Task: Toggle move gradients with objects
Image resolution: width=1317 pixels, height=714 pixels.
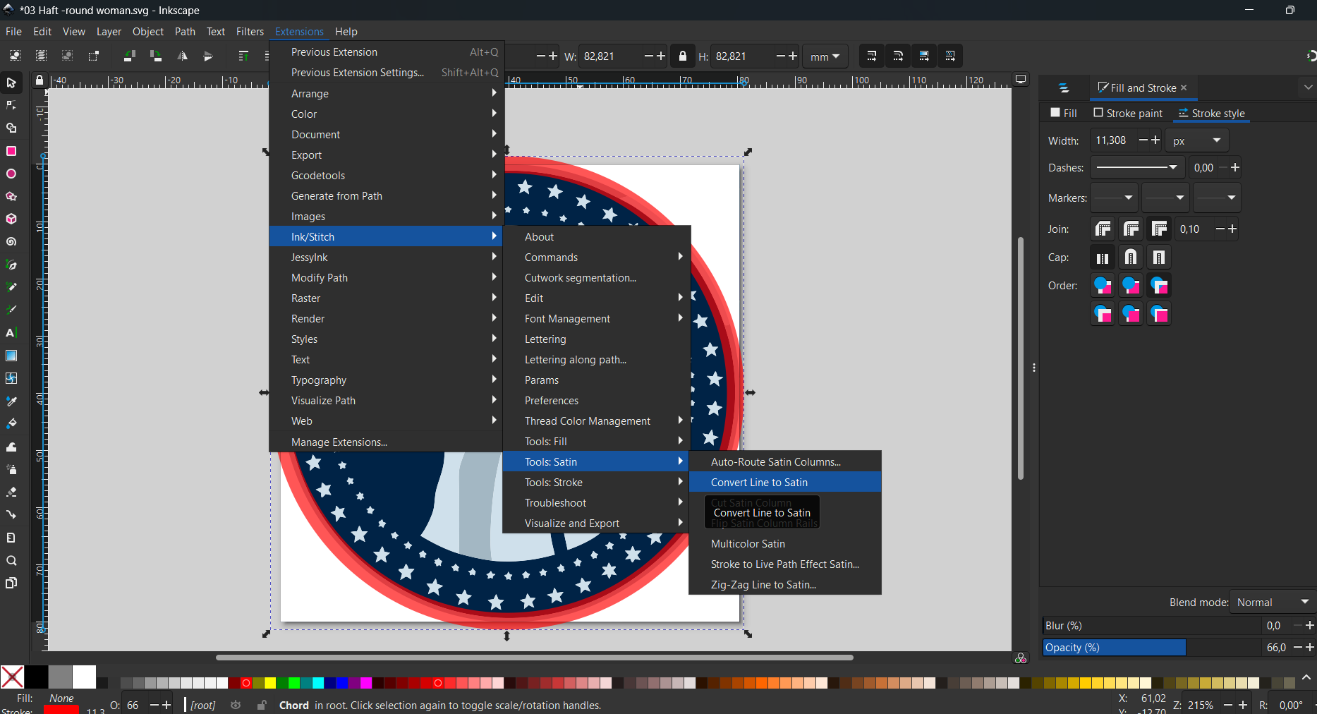Action: (924, 56)
